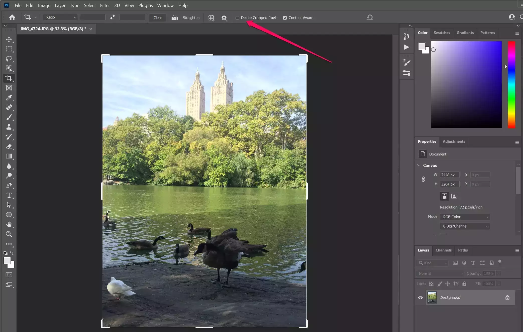Select the Horizontal Type tool
523x332 pixels.
click(9, 195)
